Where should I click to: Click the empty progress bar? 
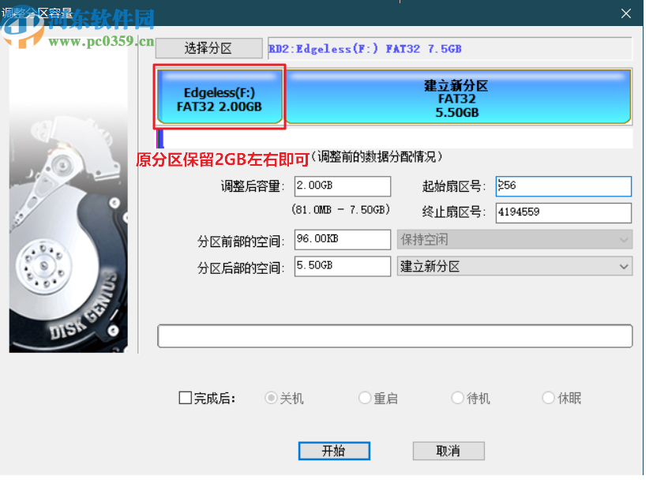click(x=395, y=336)
